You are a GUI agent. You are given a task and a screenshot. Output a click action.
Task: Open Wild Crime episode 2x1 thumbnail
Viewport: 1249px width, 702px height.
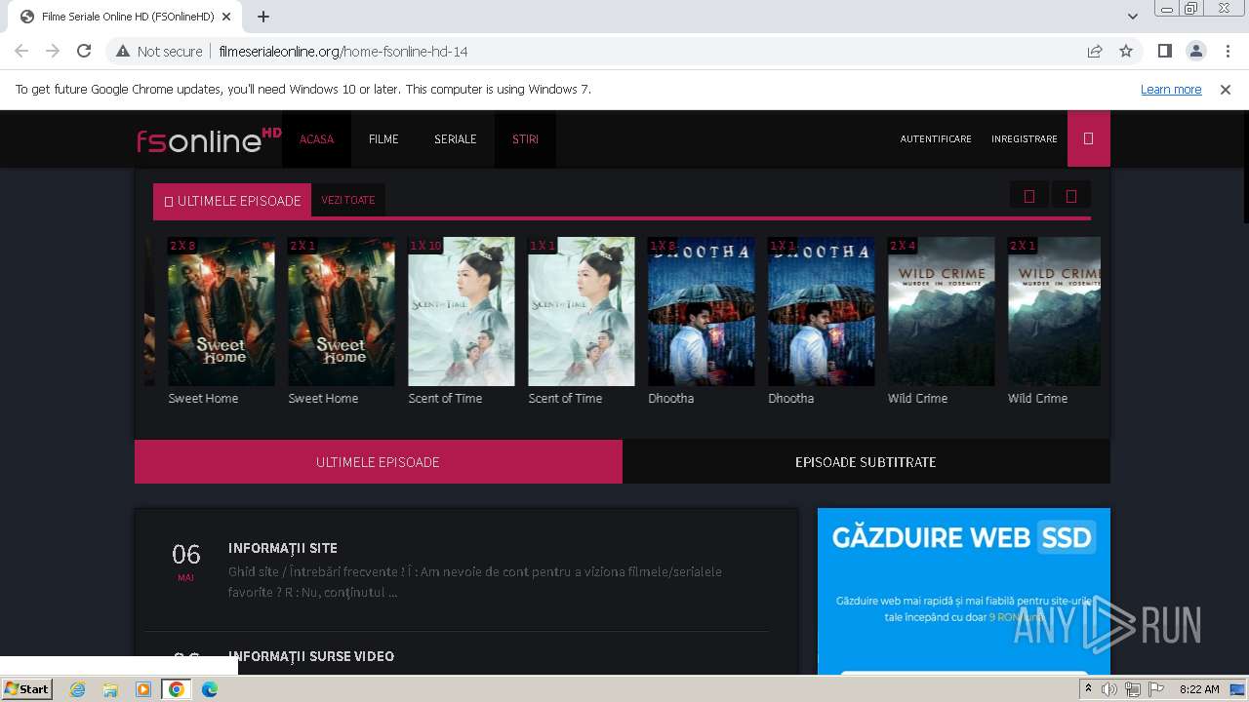click(1054, 311)
